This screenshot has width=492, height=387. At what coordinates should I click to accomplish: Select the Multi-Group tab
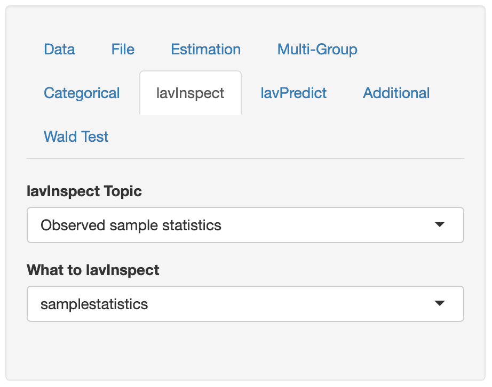coord(317,50)
